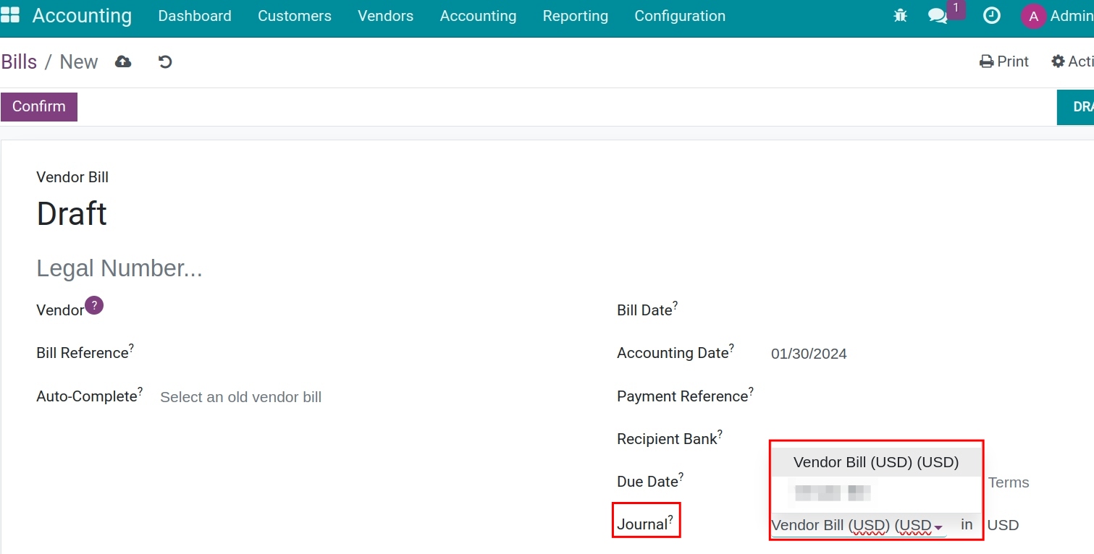Screen dimensions: 1094x554
Task: Open the Discuss messages conversation icon
Action: [x=938, y=15]
